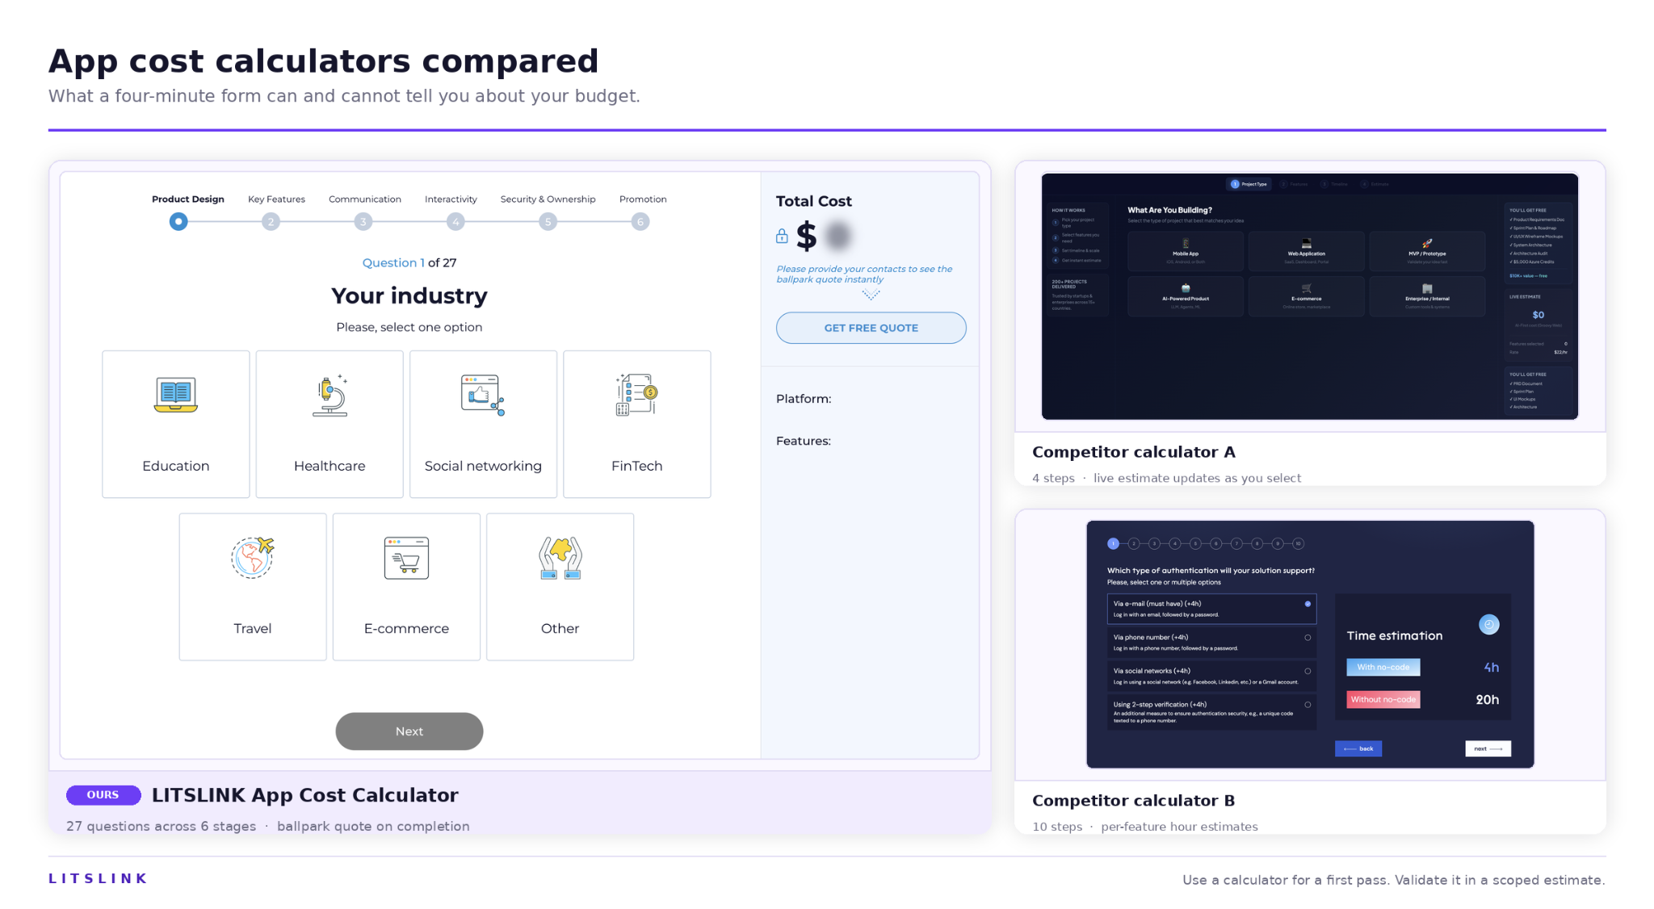Screen dimensions: 1654x909
Task: Select the Healthcare microscope icon
Action: 330,396
